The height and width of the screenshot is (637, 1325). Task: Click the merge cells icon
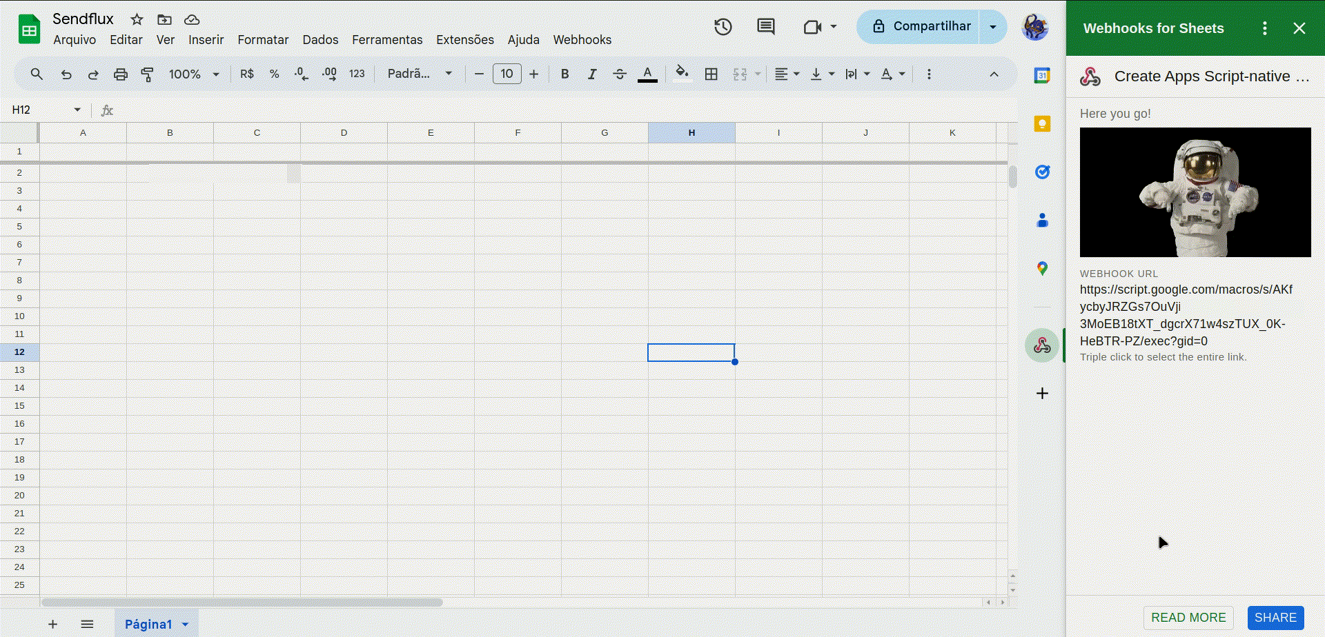740,74
